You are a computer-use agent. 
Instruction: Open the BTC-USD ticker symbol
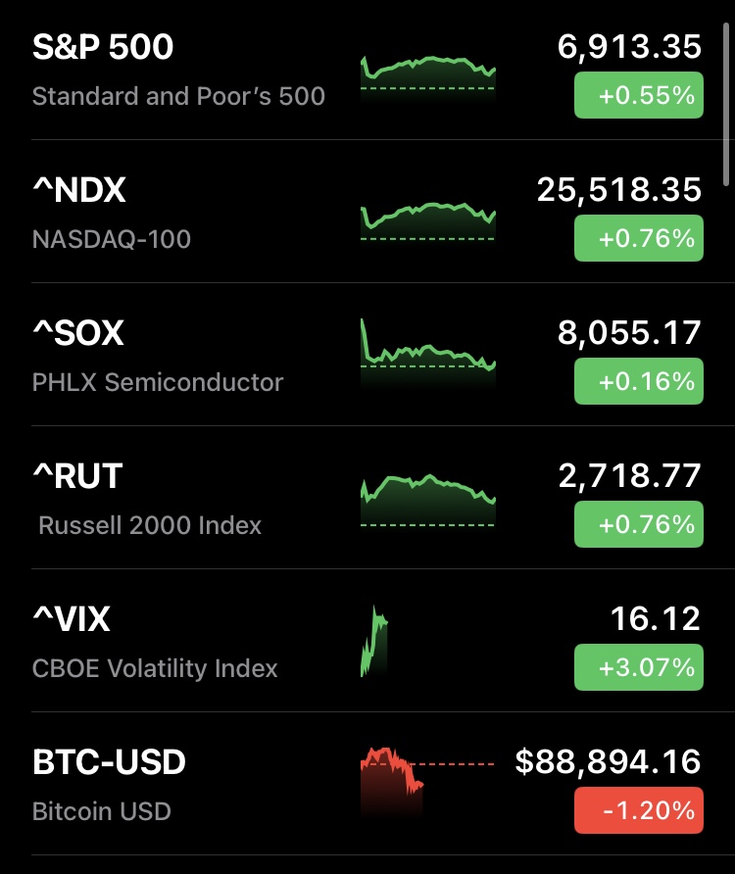pos(109,762)
